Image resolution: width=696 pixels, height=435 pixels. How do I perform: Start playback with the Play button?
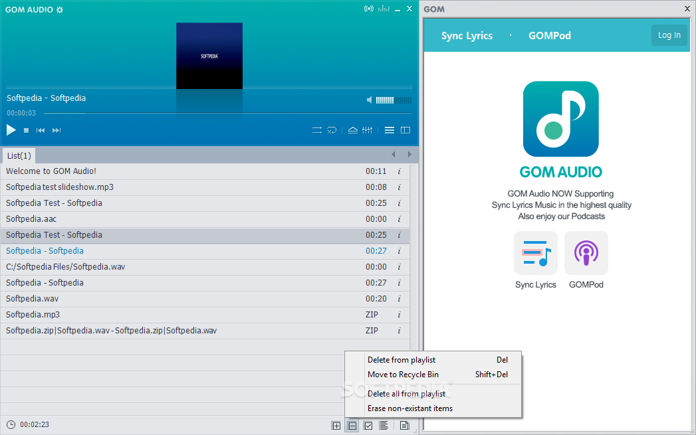pos(11,130)
